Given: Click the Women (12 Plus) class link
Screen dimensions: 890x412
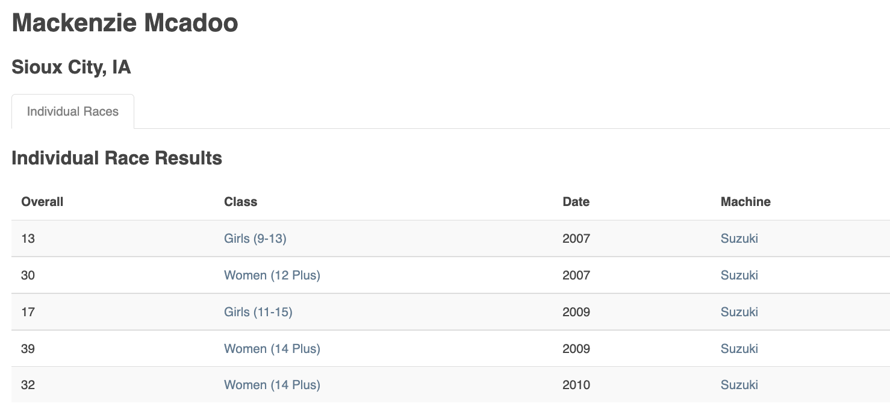Looking at the screenshot, I should coord(272,275).
